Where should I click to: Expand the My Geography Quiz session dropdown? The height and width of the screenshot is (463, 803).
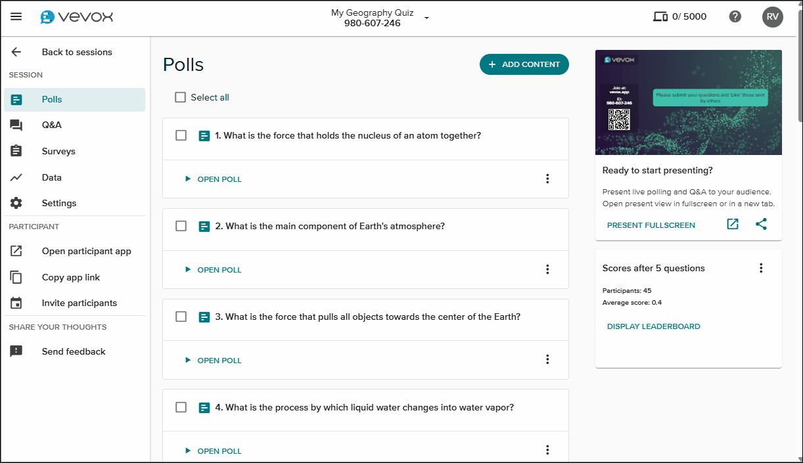click(x=426, y=18)
